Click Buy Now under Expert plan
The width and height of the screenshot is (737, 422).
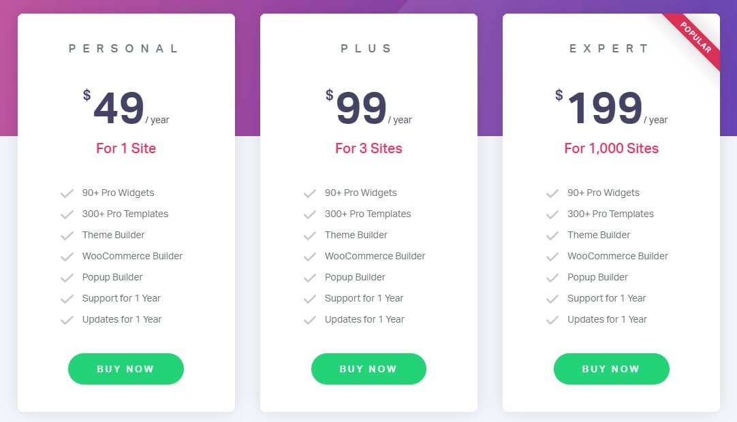tap(612, 369)
